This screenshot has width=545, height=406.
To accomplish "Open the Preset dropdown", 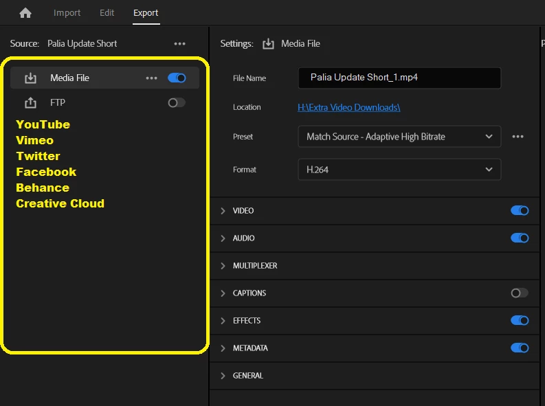I will coord(399,137).
